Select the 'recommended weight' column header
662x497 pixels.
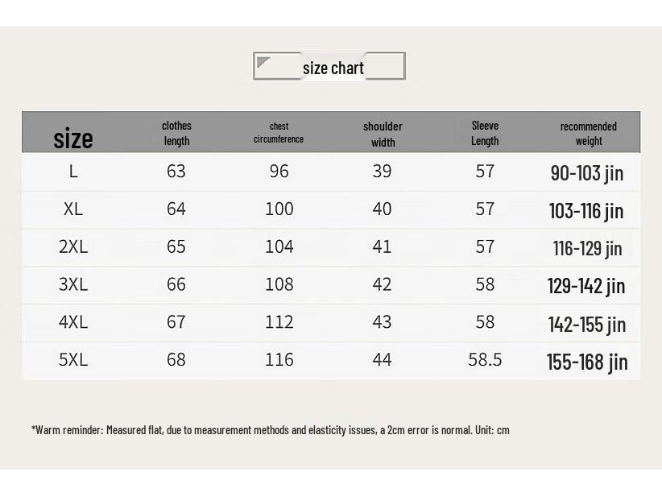point(589,133)
